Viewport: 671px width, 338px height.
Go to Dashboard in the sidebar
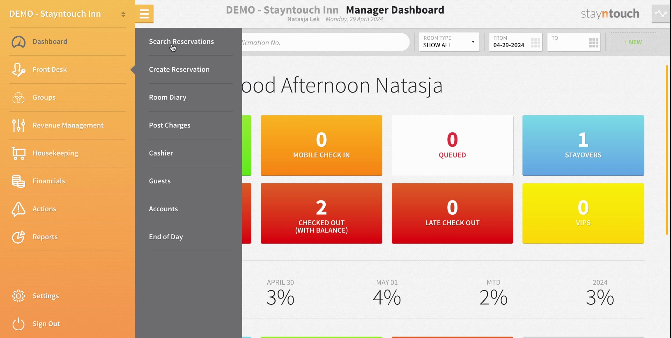[x=50, y=42]
